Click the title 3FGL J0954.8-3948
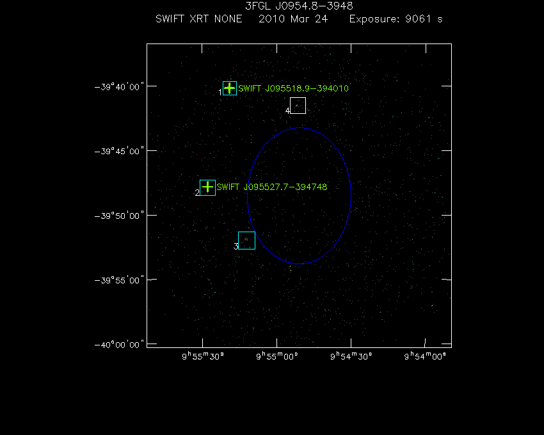The width and height of the screenshot is (544, 435). pos(299,6)
